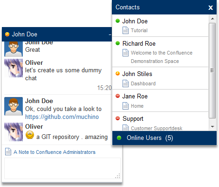The image size is (219, 187).
Task: Click Jane Roe's red busy status icon
Action: 118,96
